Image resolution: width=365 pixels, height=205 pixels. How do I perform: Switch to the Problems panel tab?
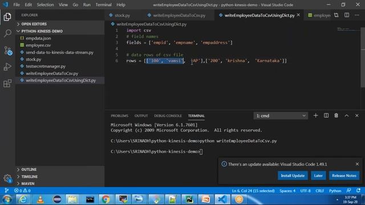tap(119, 116)
